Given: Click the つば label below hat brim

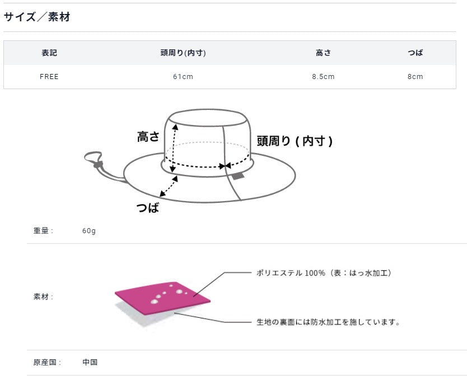Looking at the screenshot, I should [148, 207].
